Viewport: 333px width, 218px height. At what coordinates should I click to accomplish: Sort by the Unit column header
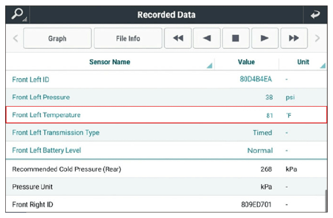click(x=303, y=62)
